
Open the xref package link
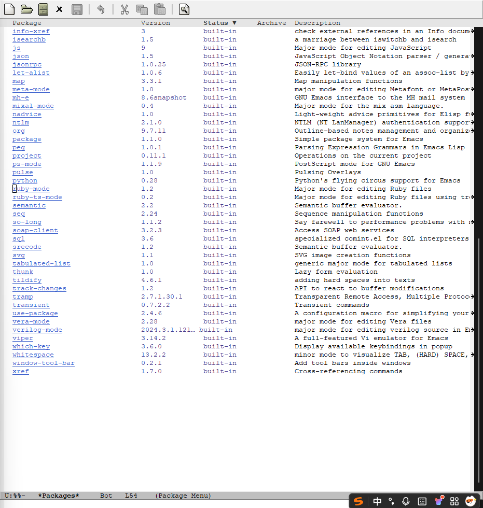[21, 372]
